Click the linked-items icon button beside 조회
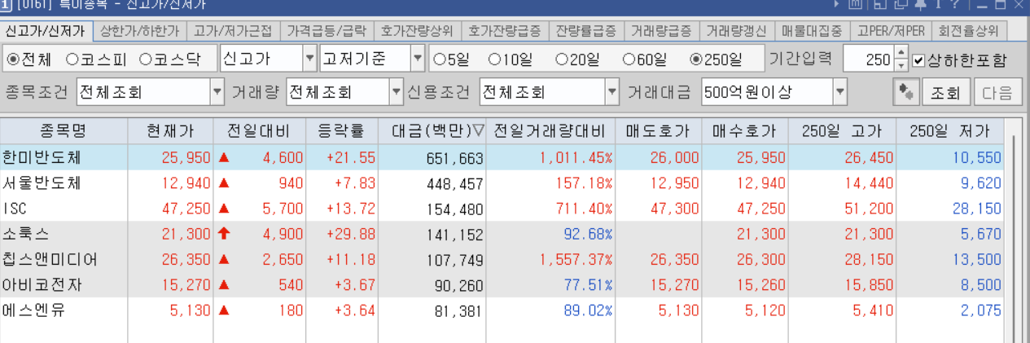The height and width of the screenshot is (343, 1030). tap(905, 92)
